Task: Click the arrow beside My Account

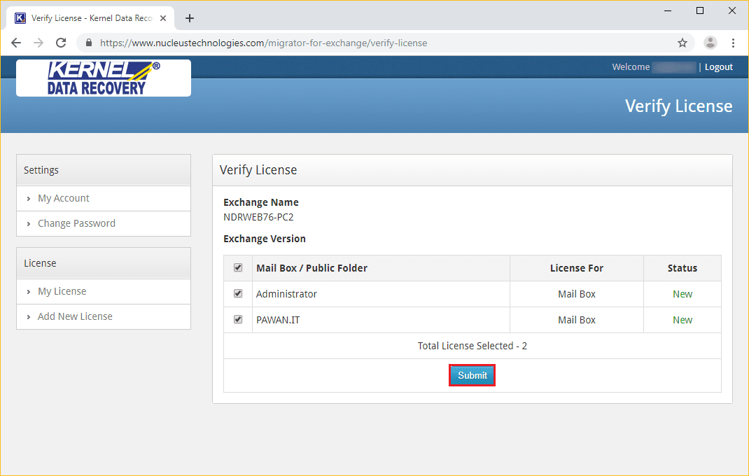Action: tap(29, 199)
